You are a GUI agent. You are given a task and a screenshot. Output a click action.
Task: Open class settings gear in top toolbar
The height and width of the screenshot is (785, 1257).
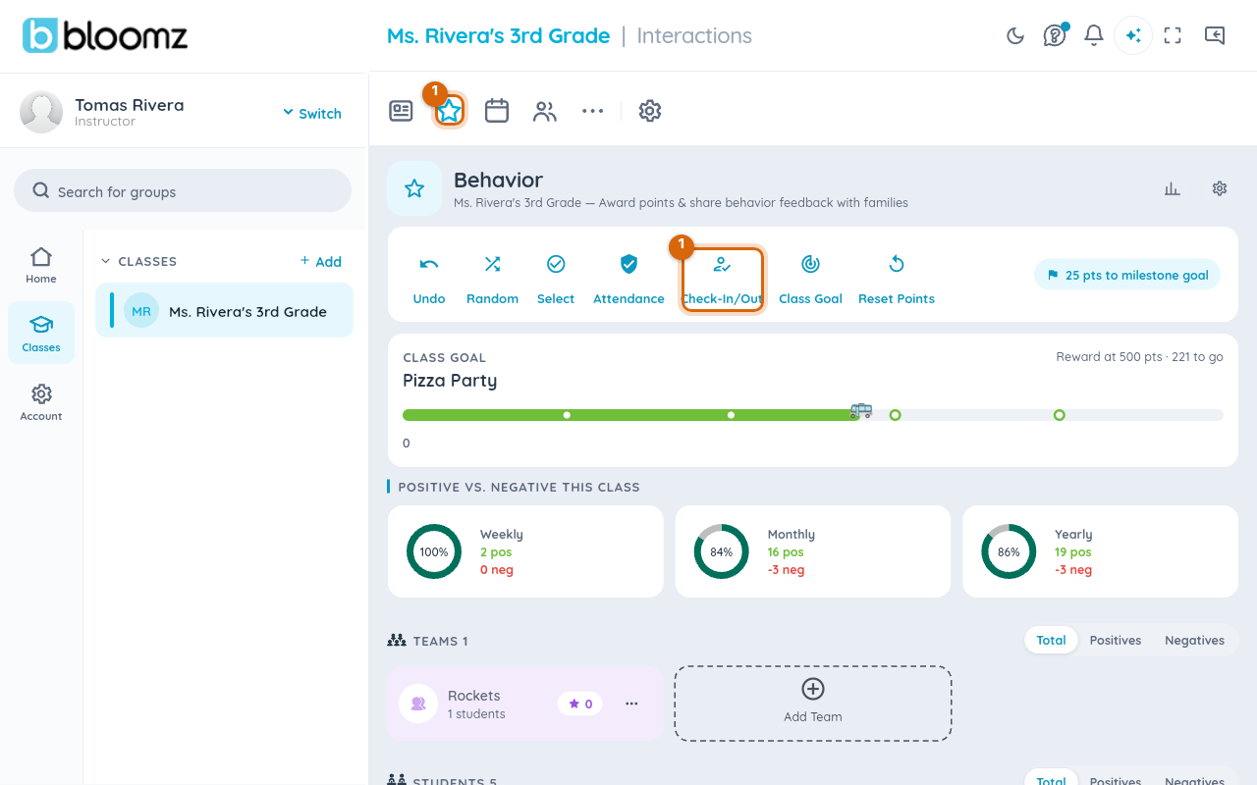(649, 111)
